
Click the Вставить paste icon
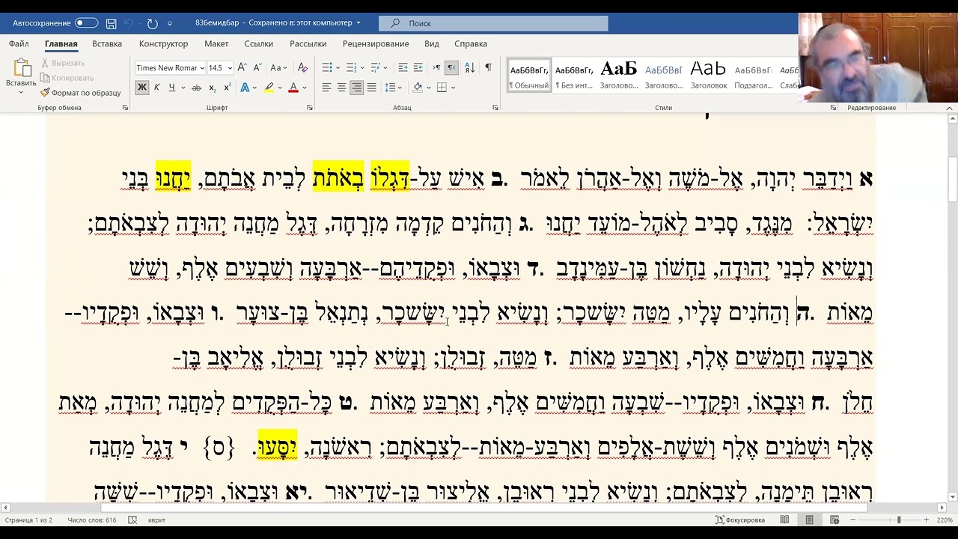21,68
